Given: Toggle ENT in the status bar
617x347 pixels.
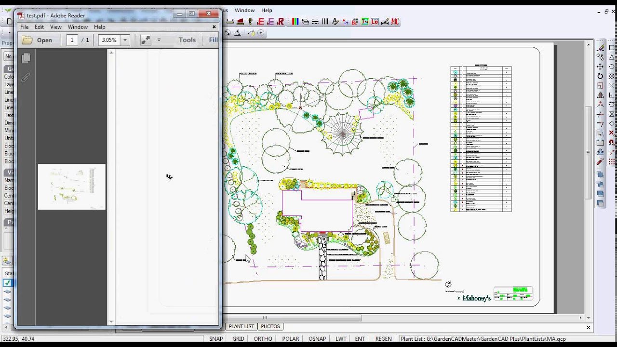Looking at the screenshot, I should point(360,339).
